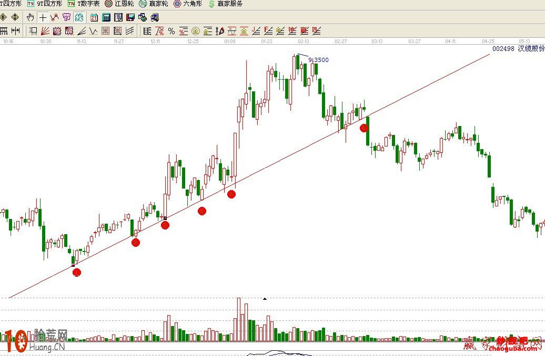Select the 神 angle lines tool
Viewport: 545px width, 356px height.
click(292, 31)
